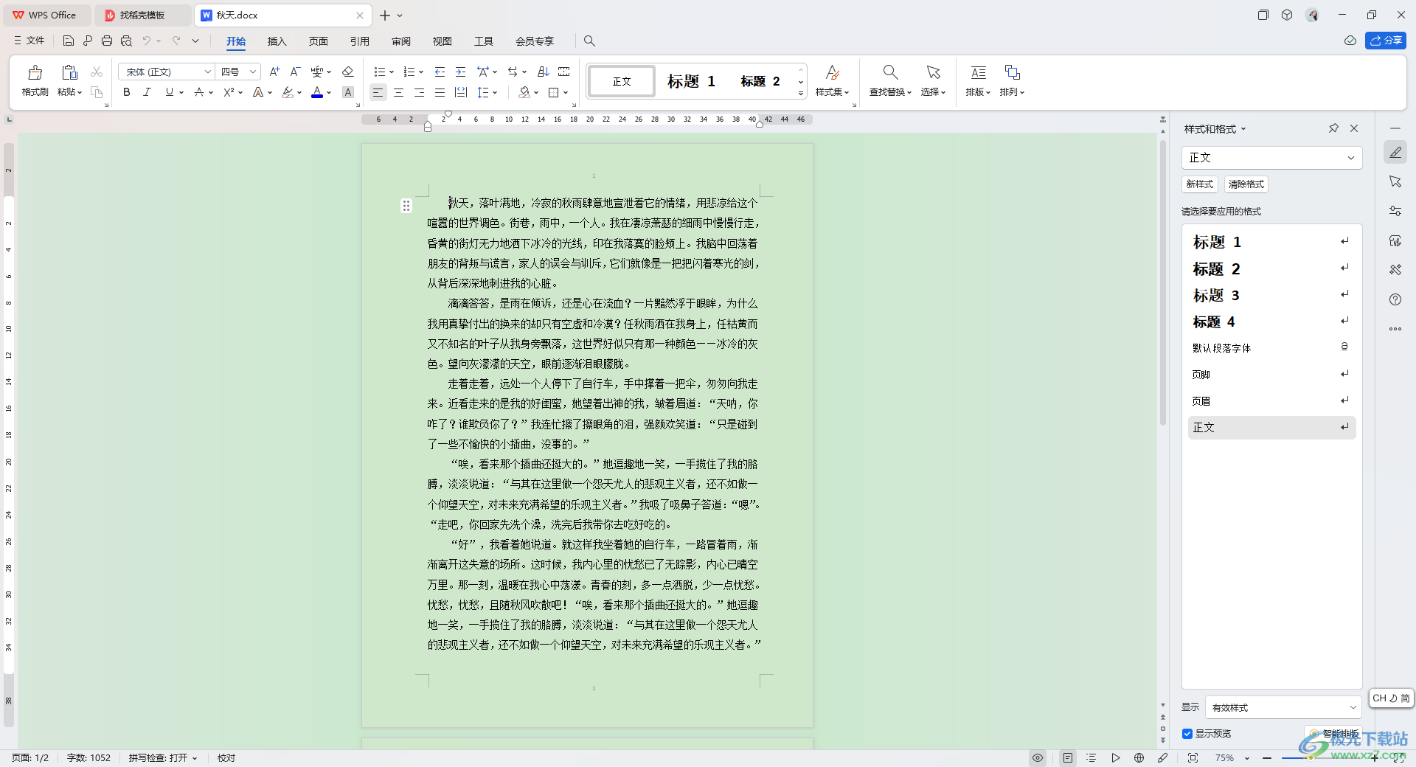Pin the styles and formatting pane

(x=1333, y=128)
